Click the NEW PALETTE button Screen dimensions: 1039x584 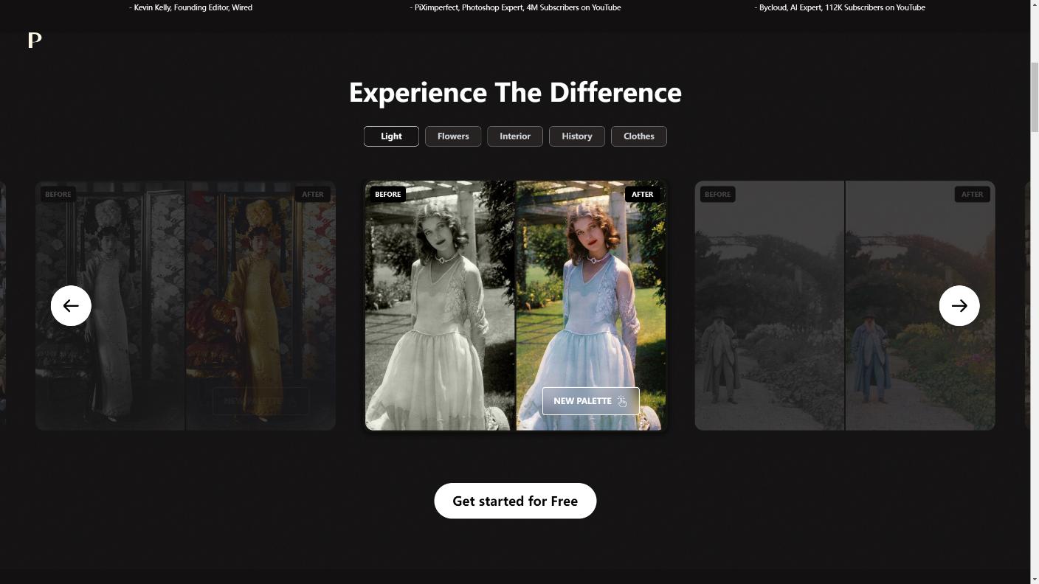(x=590, y=401)
